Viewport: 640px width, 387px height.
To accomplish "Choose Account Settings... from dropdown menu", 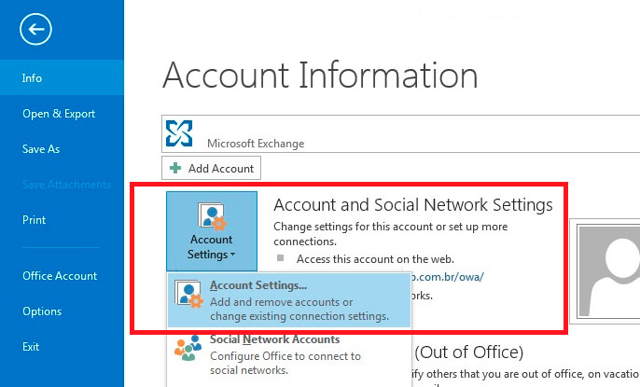I will coord(289,300).
